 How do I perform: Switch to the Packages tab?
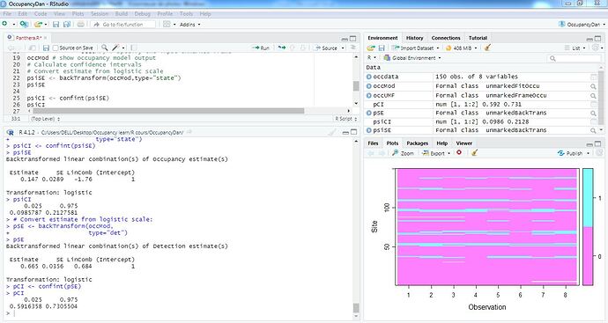tap(417, 143)
